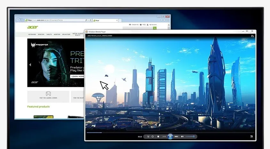Click the video filename 20170415_Acer_1920x1080
This screenshot has height=149, width=270.
pyautogui.click(x=100, y=36)
